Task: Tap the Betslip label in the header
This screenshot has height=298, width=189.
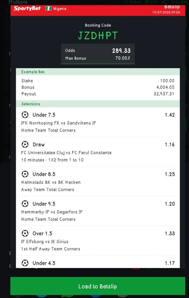Action: 172,7
